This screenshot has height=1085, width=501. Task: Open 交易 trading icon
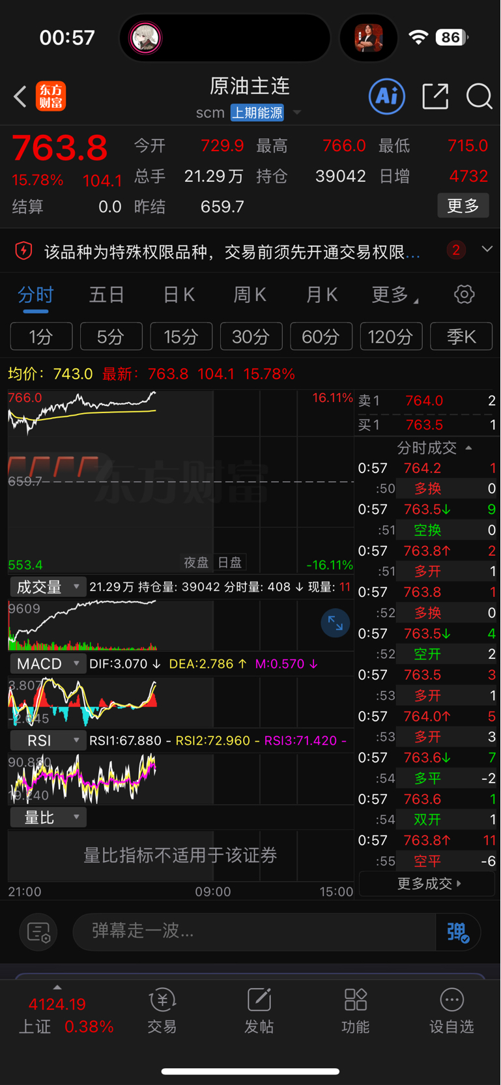pyautogui.click(x=162, y=1011)
